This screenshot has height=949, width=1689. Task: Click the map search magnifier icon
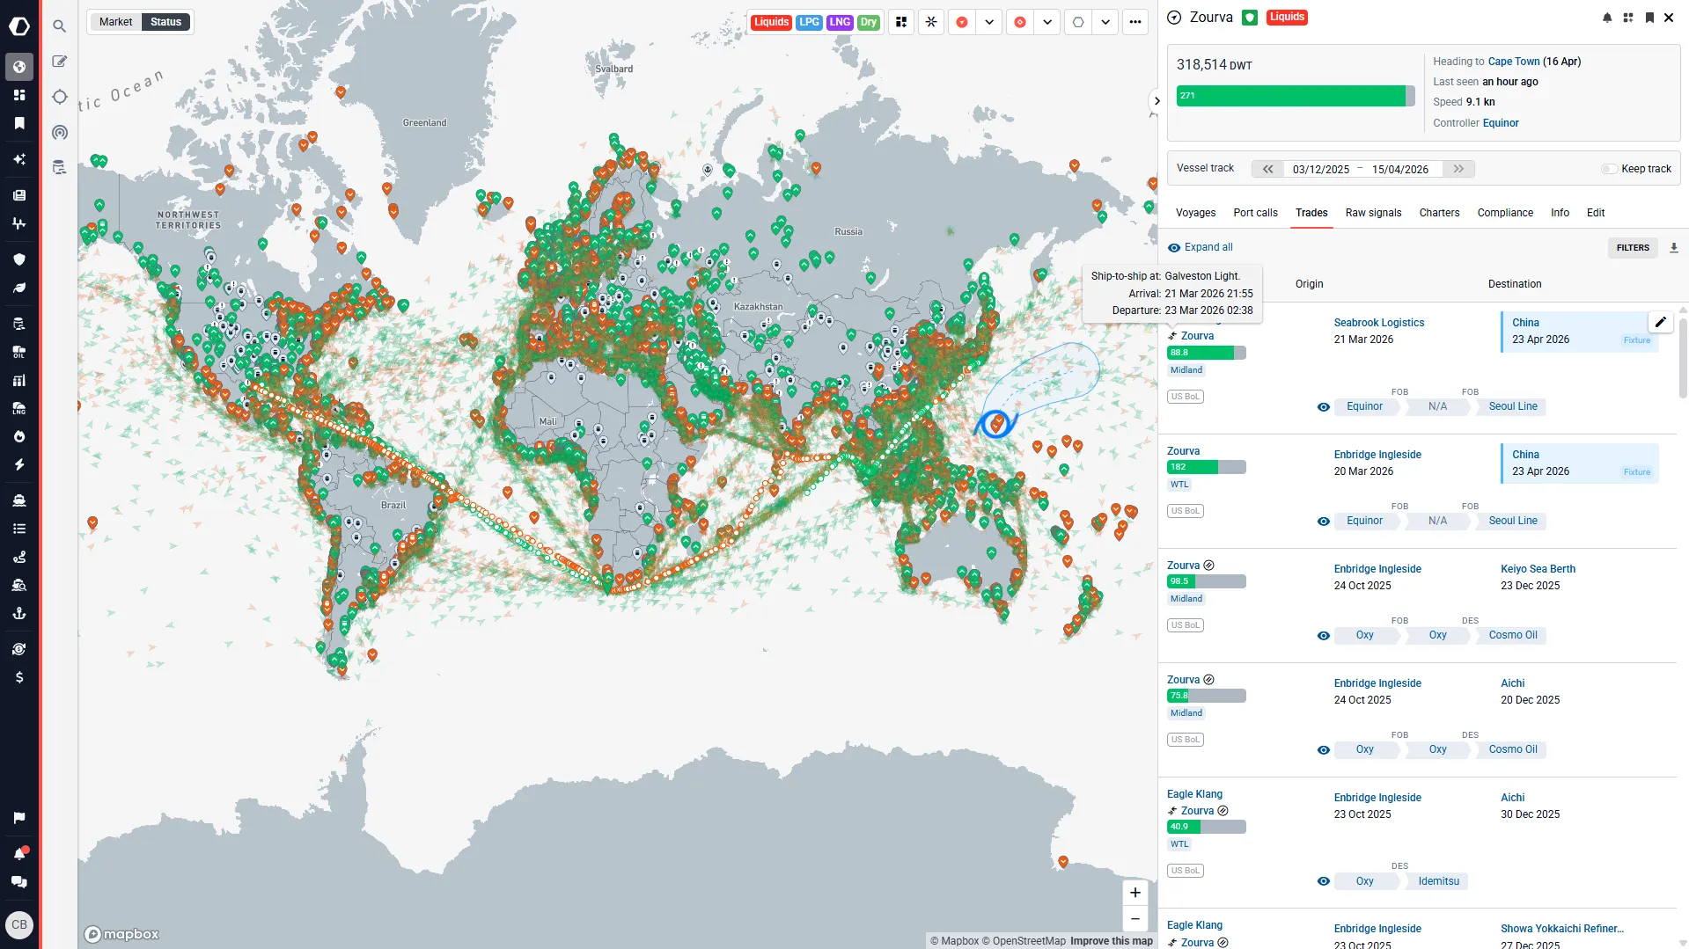click(x=60, y=26)
